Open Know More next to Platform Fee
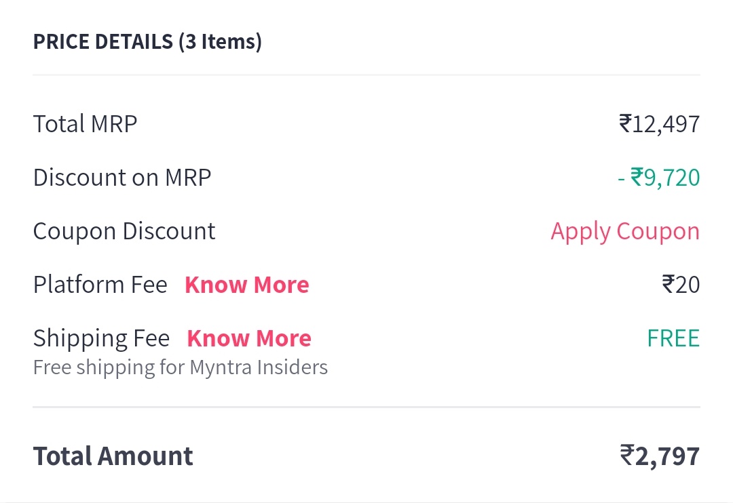 [x=247, y=285]
